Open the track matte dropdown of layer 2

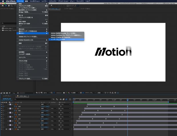point(54,109)
